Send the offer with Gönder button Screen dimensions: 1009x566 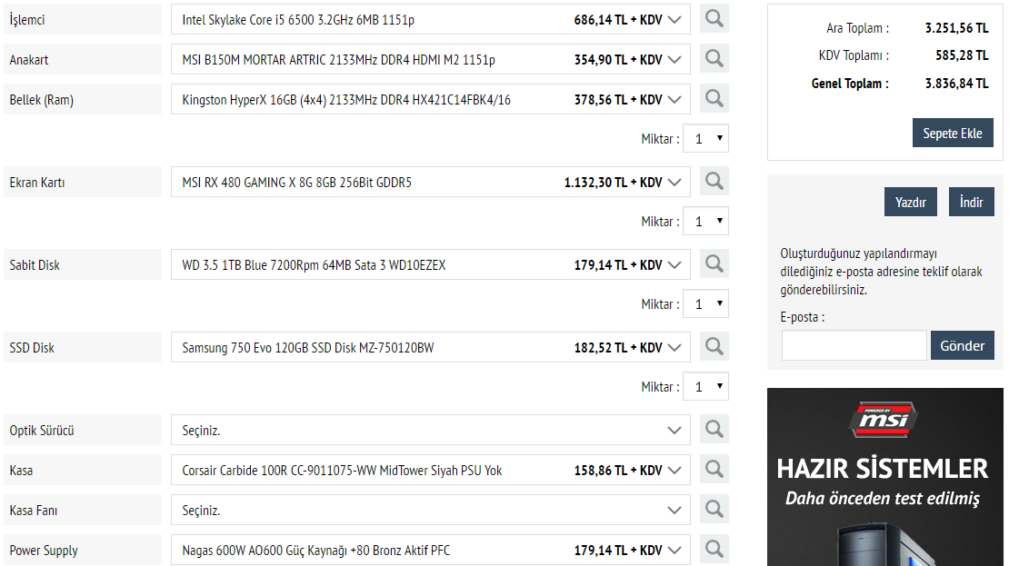pyautogui.click(x=962, y=345)
